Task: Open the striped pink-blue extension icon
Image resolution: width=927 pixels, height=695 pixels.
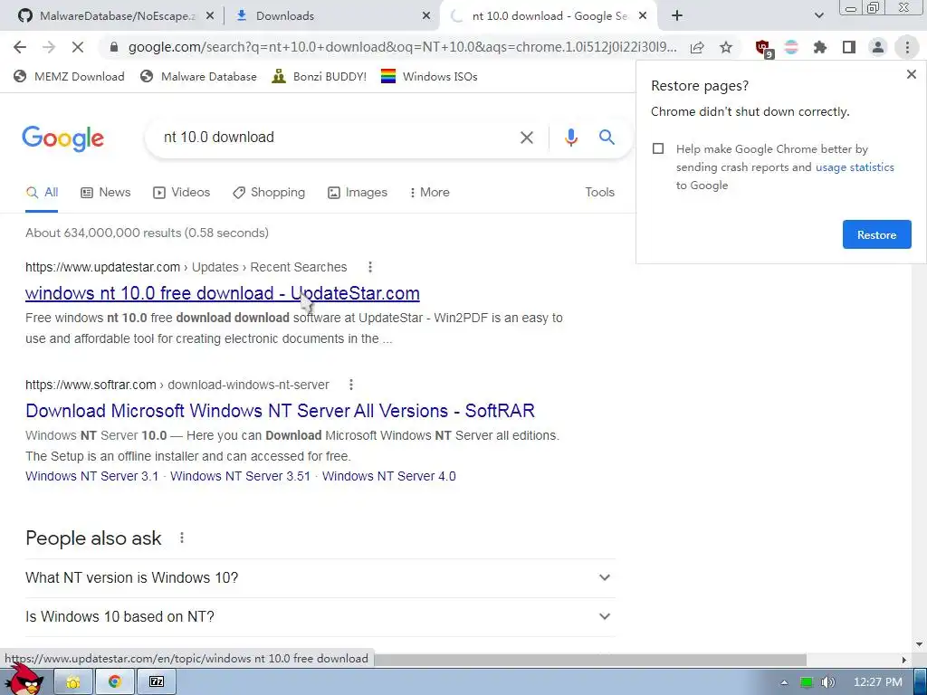Action: [791, 47]
